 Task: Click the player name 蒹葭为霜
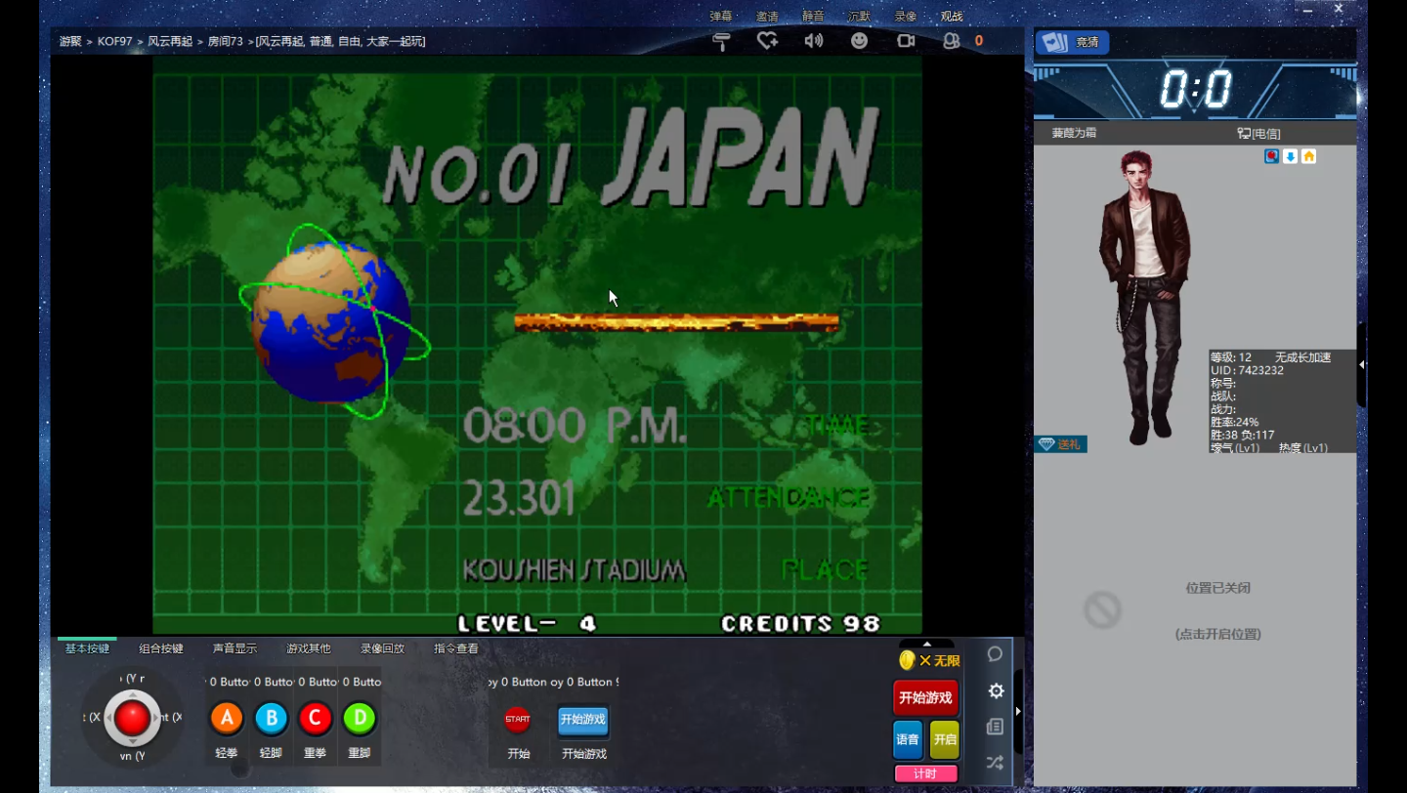(1074, 133)
